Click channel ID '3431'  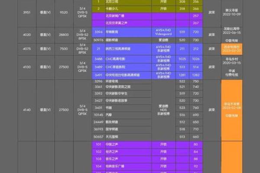point(98,108)
